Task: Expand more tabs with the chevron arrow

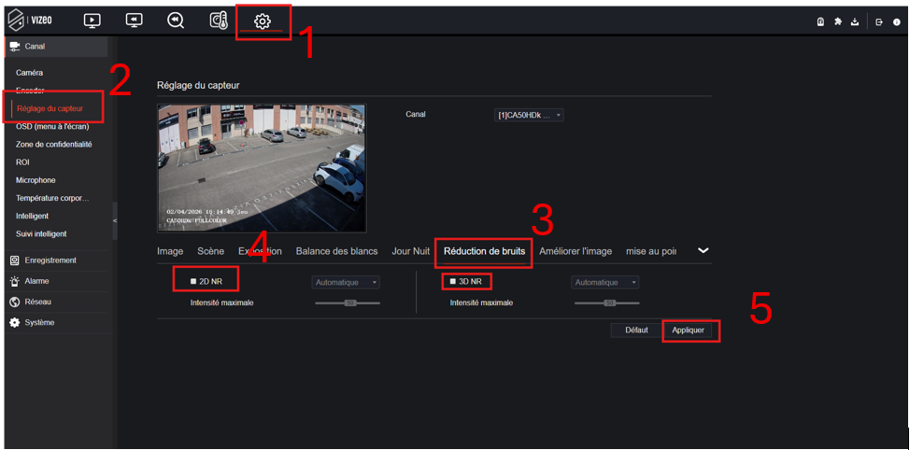Action: point(704,251)
